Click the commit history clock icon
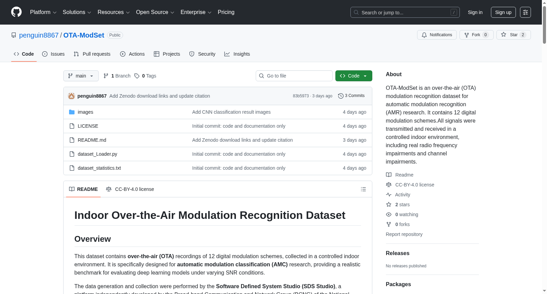 point(341,96)
